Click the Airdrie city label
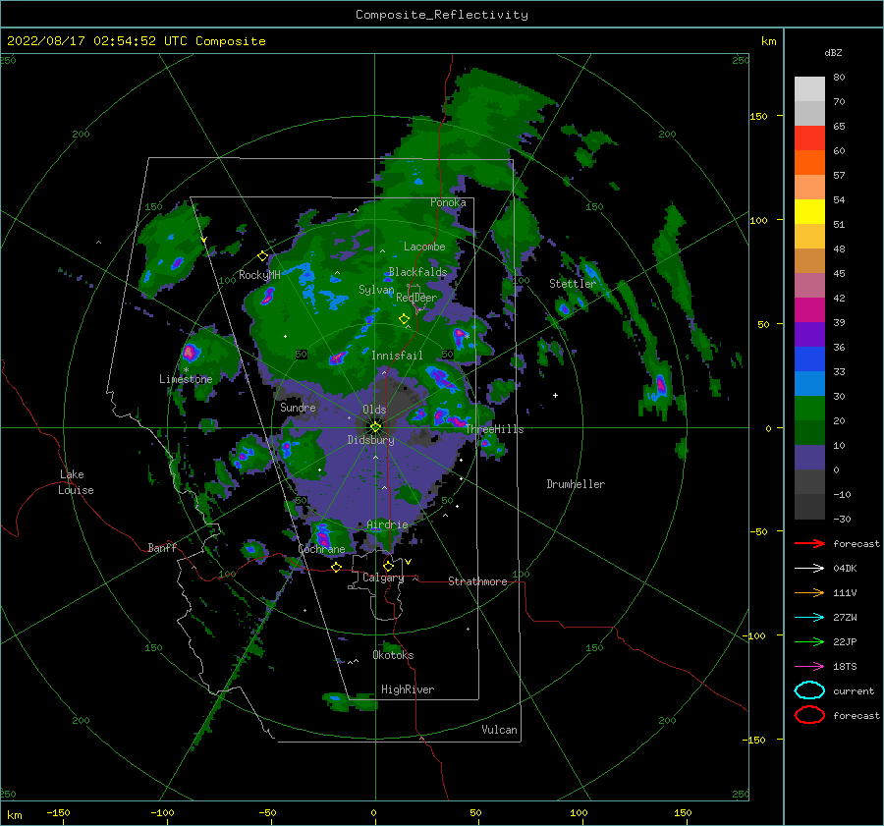 click(387, 524)
